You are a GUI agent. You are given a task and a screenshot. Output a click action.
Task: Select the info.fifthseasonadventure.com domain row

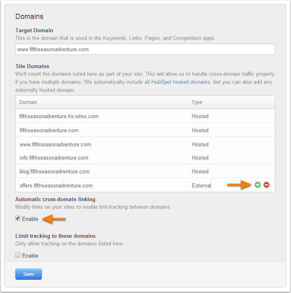145,158
